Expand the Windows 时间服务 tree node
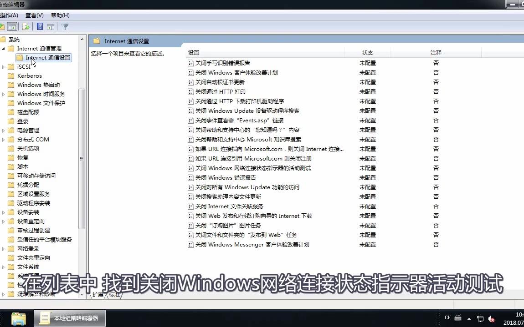Viewport: 524px width, 327px height. pos(4,94)
